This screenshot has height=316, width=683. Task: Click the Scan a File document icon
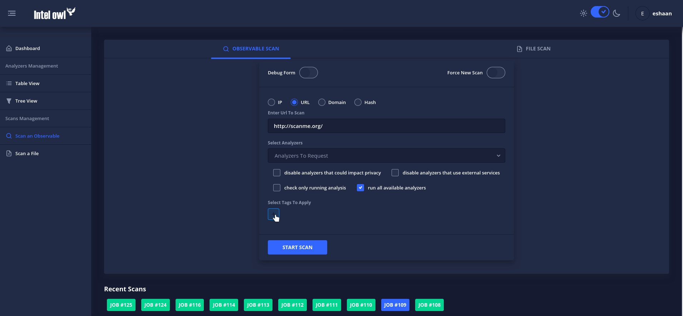point(9,153)
